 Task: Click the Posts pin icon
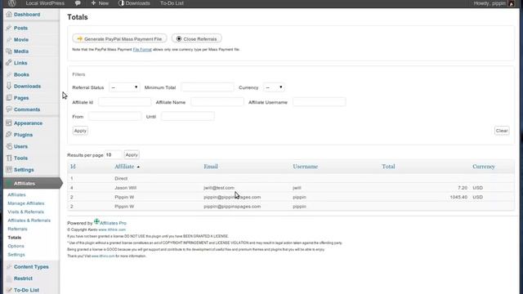click(9, 28)
